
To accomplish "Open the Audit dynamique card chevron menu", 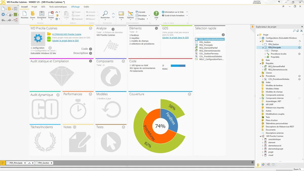I will (58, 95).
